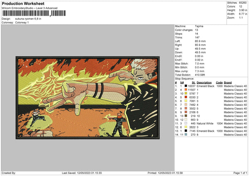Screen dimensions: 249x176
Task: Select the Height value 3.90 in
Action: 243,10
